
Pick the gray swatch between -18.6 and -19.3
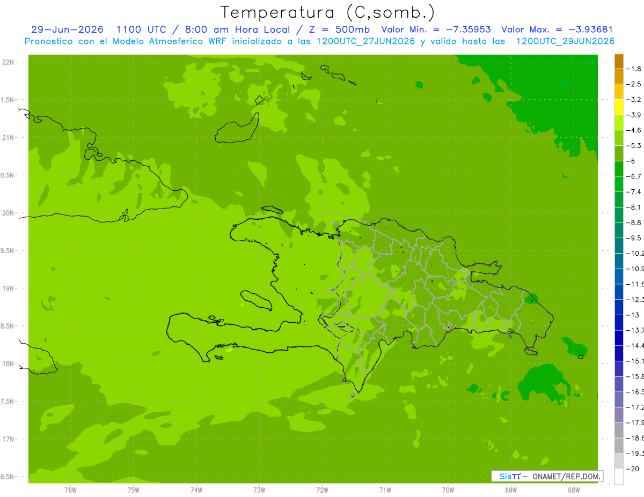pos(619,446)
